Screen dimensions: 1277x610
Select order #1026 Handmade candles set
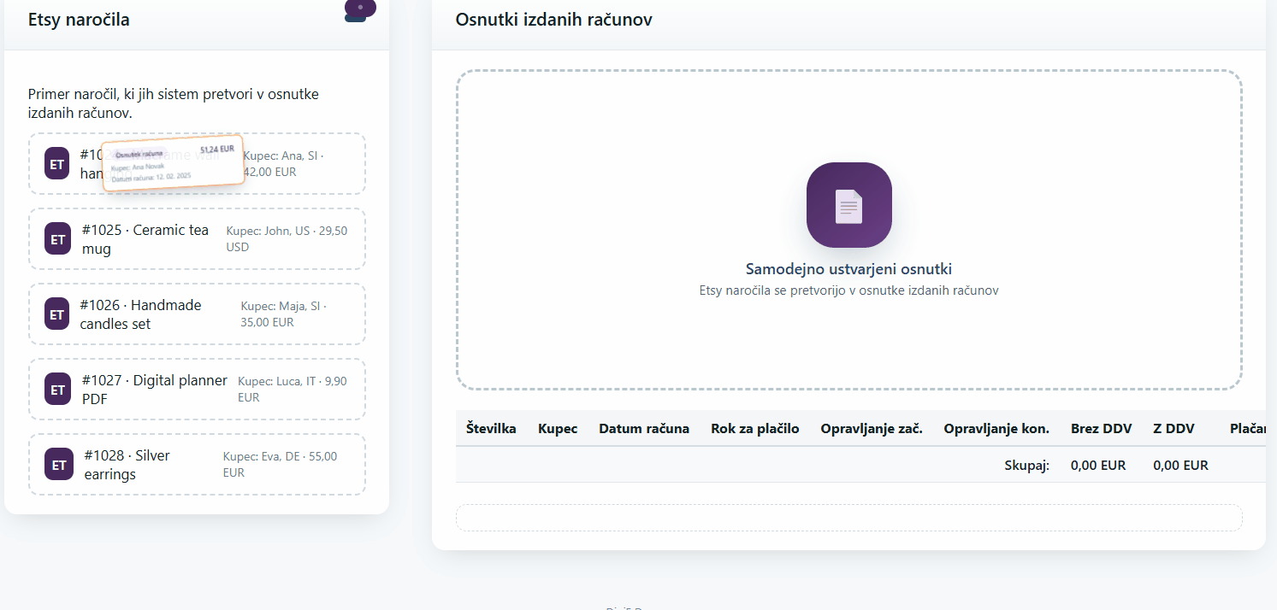pyautogui.click(x=197, y=314)
